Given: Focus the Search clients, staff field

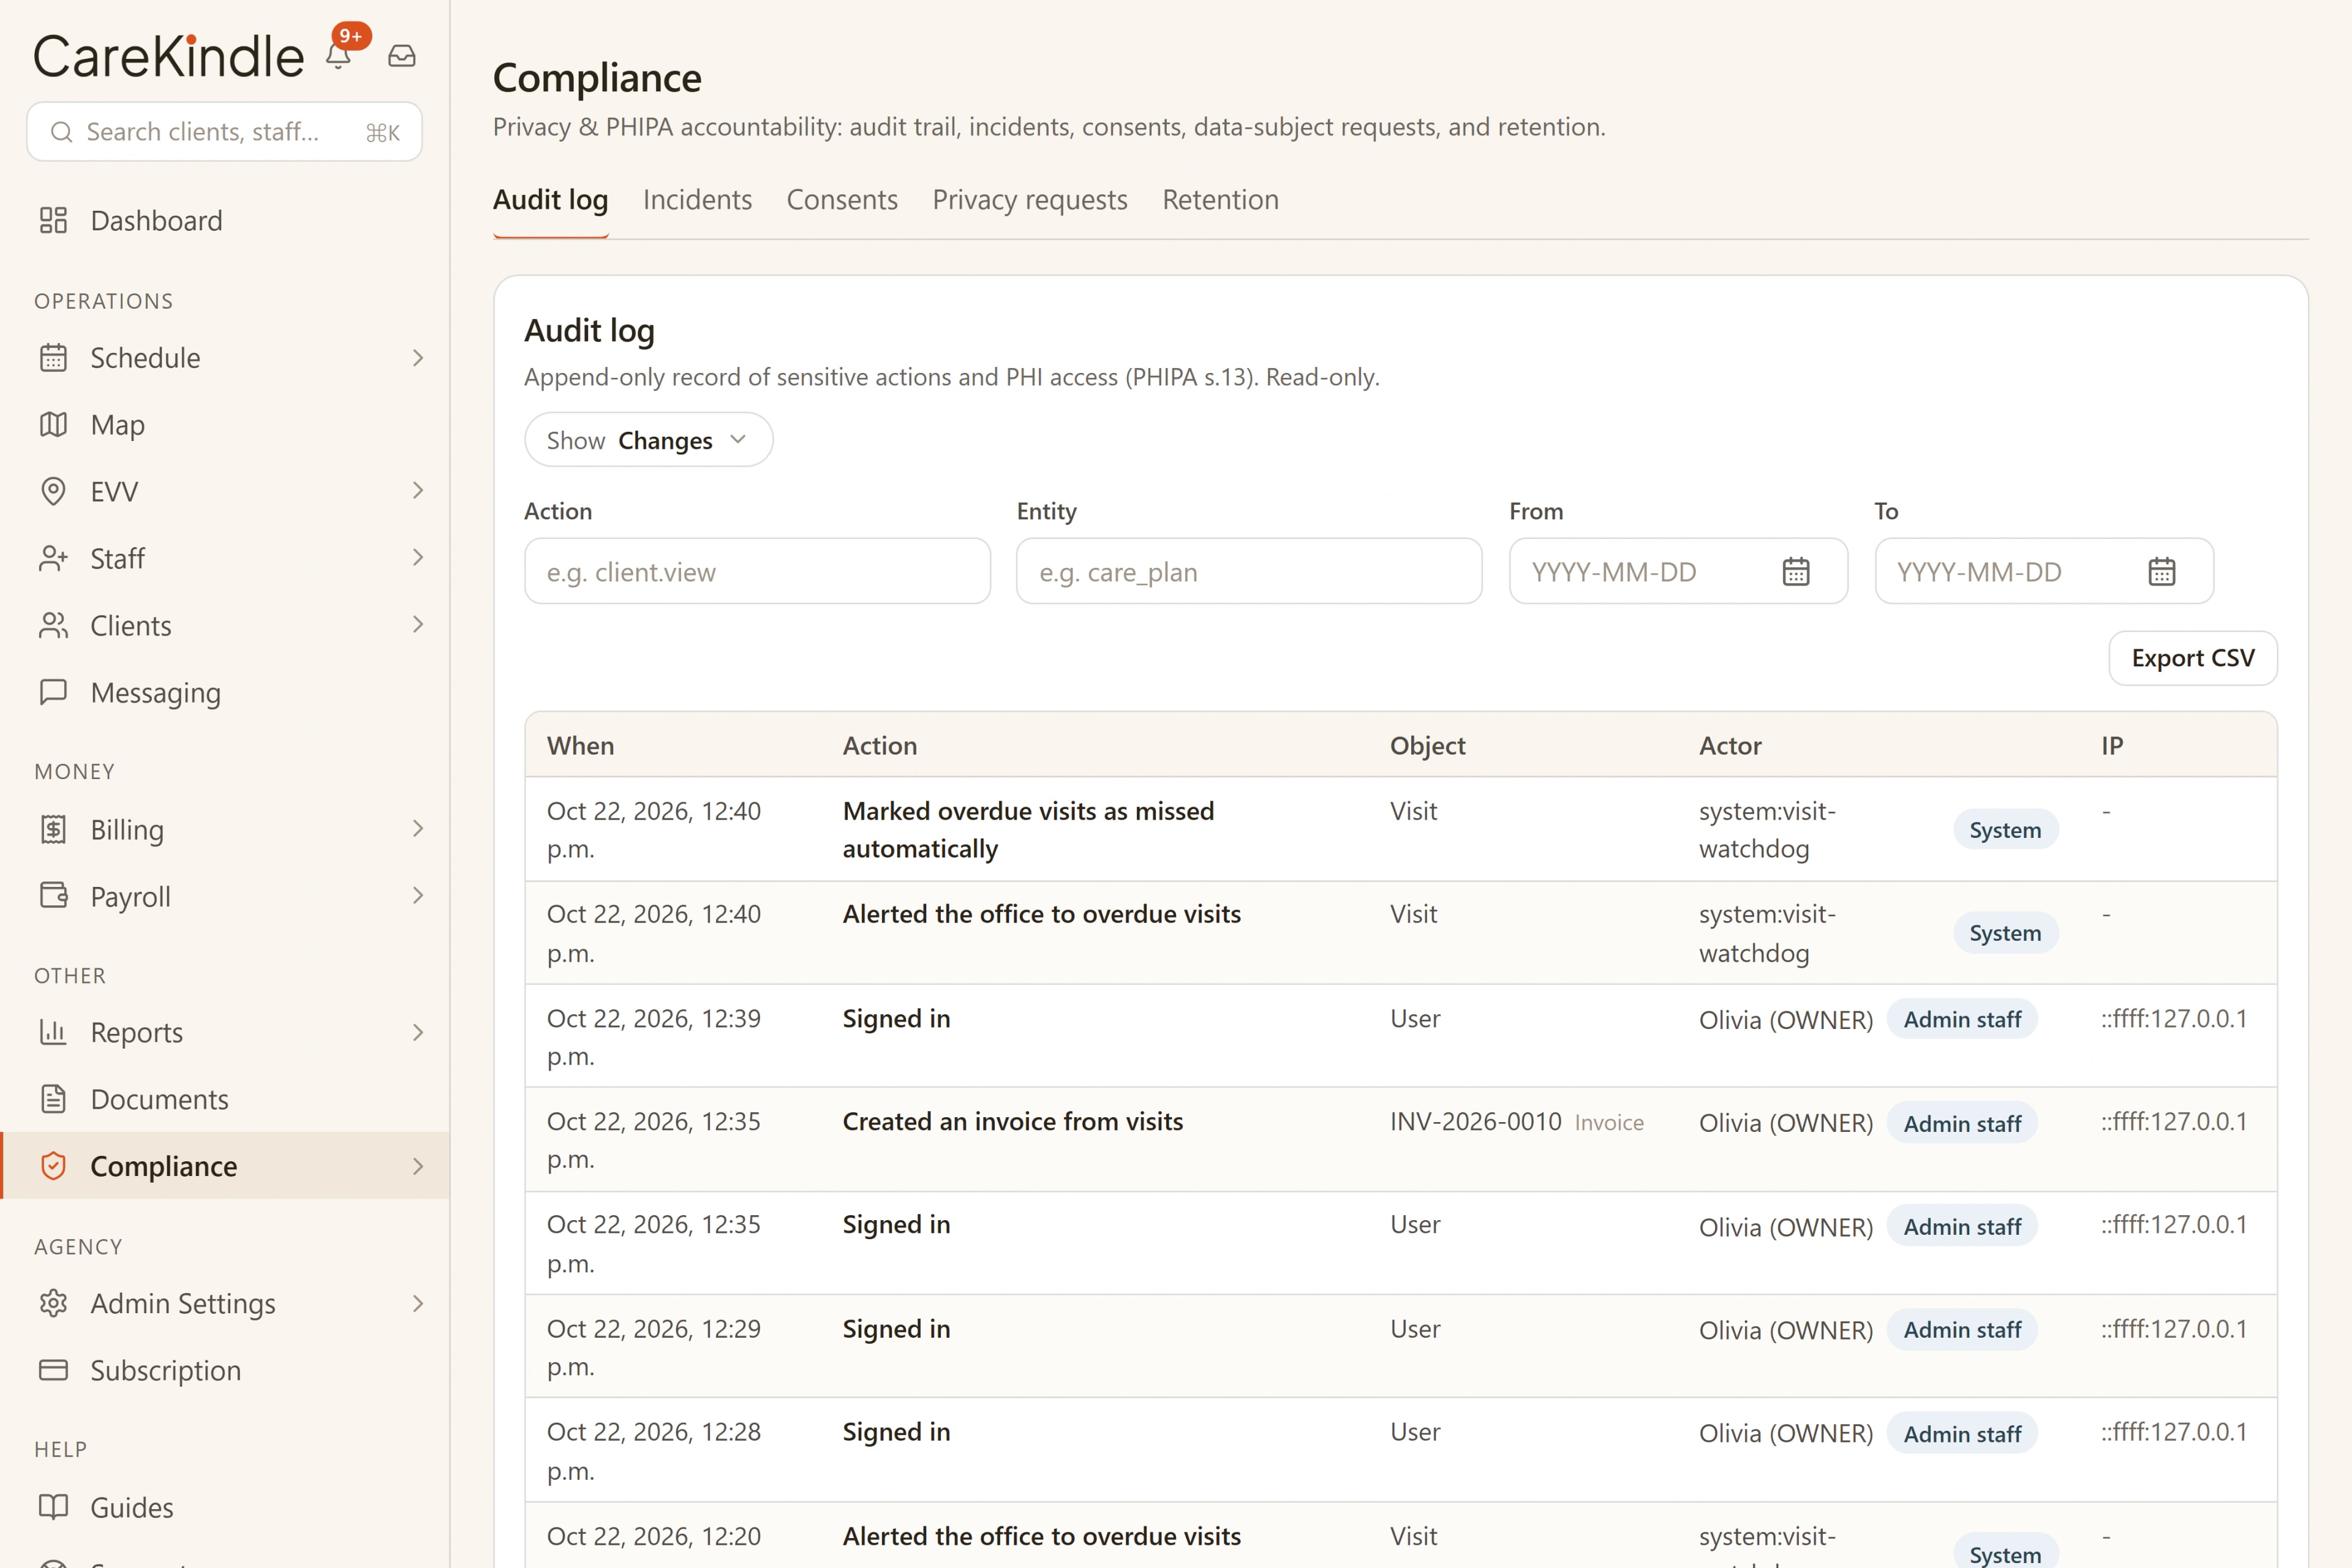Looking at the screenshot, I should [x=224, y=131].
